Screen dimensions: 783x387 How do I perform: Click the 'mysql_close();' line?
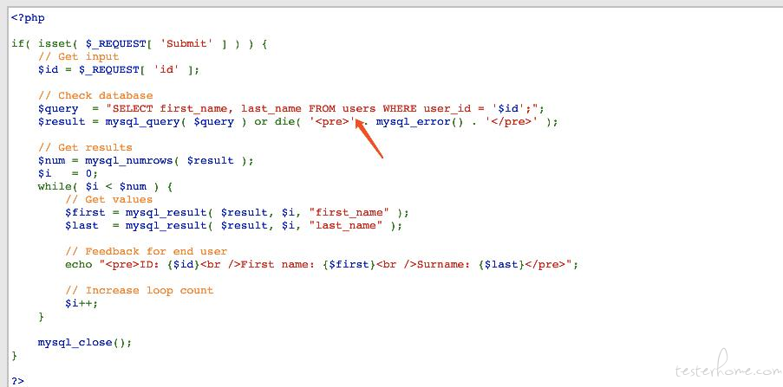(x=85, y=343)
